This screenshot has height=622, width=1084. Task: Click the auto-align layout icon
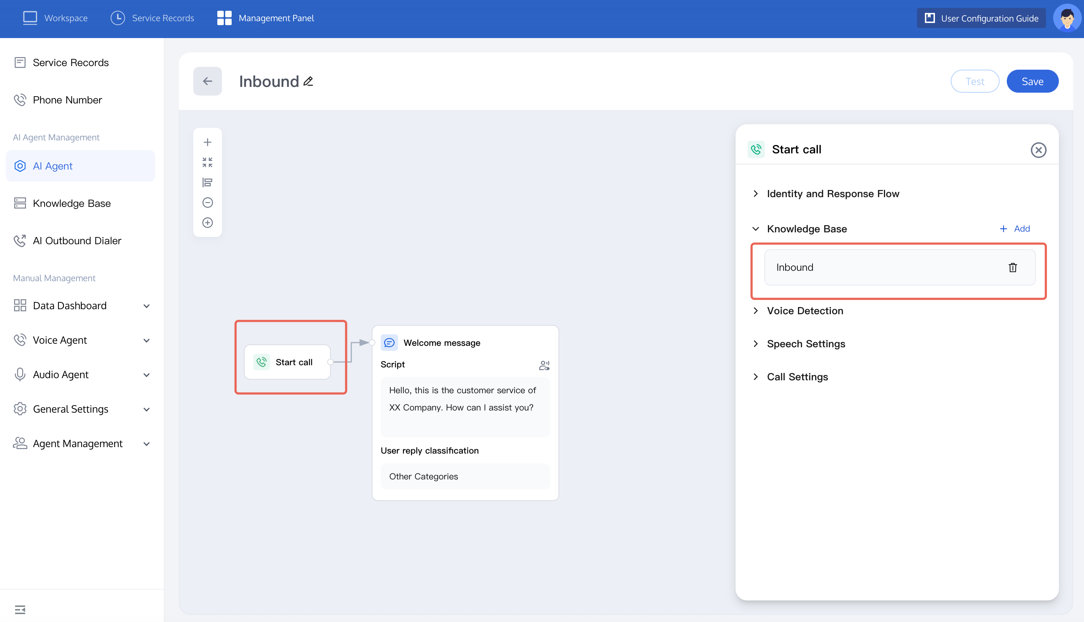tap(207, 182)
